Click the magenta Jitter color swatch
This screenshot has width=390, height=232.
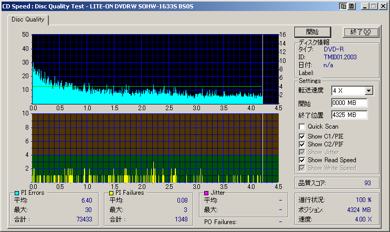tap(206, 193)
